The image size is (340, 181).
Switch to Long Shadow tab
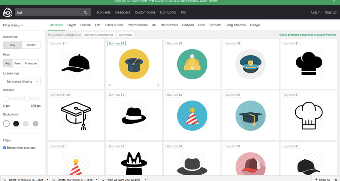click(x=236, y=25)
